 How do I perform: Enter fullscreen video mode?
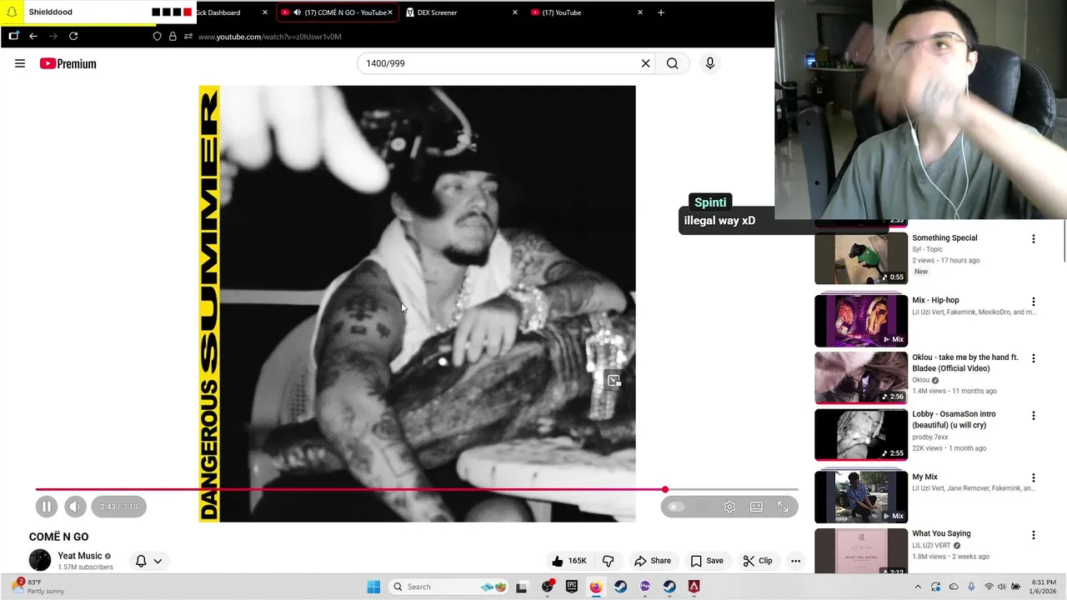(x=783, y=507)
